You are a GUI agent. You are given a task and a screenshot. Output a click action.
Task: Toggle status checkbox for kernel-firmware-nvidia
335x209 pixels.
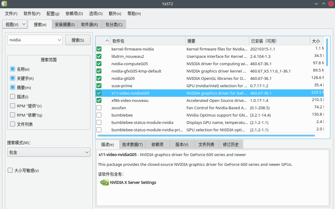point(99,49)
